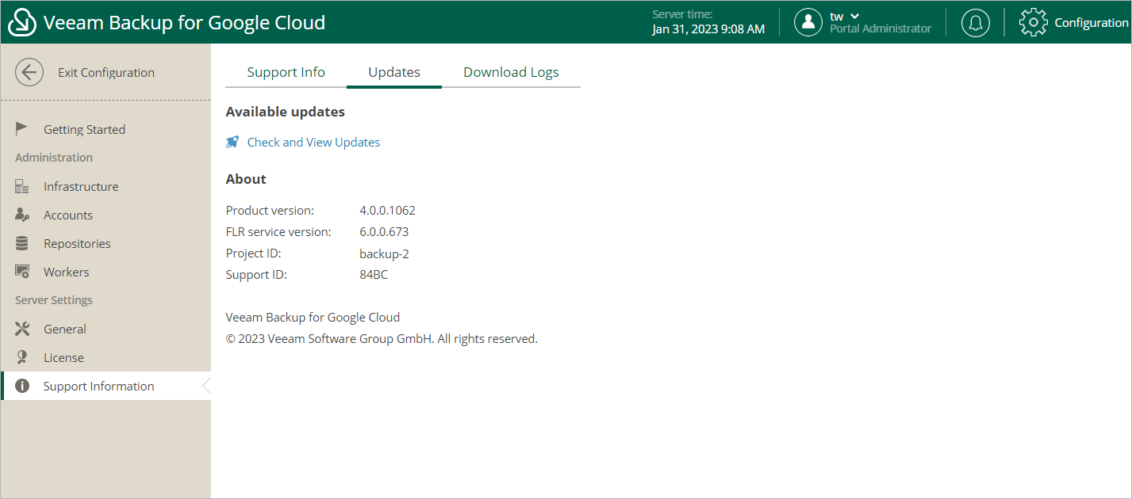Go to General server settings
1132x499 pixels.
pos(65,329)
